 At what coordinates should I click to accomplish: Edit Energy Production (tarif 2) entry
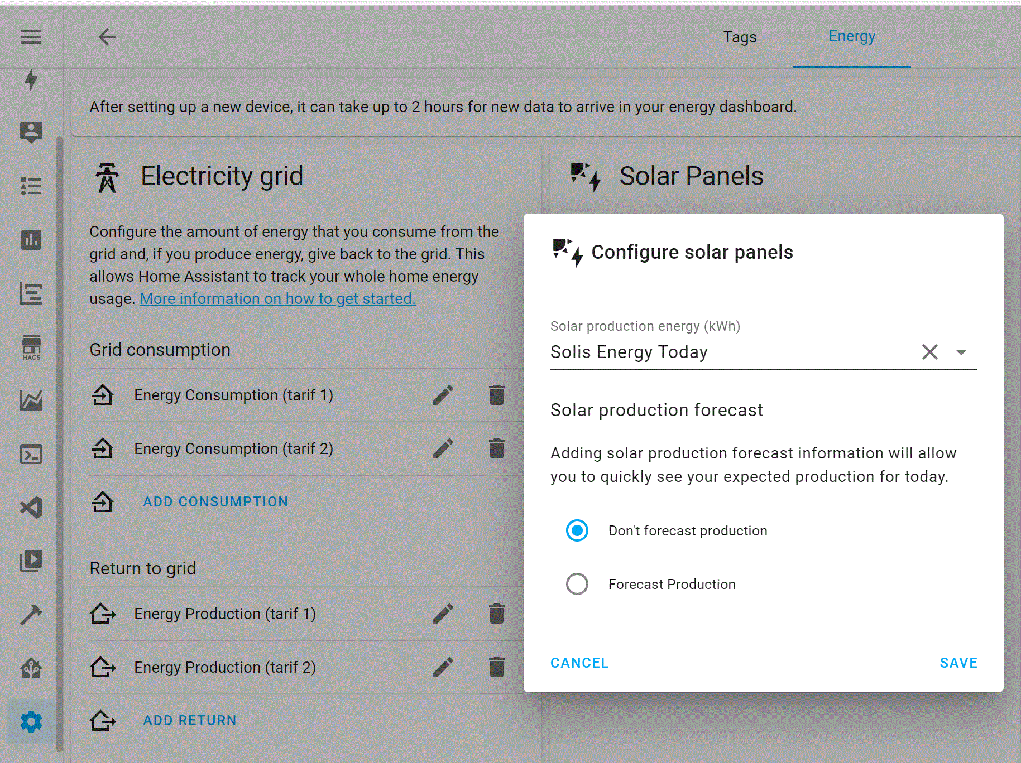[443, 667]
